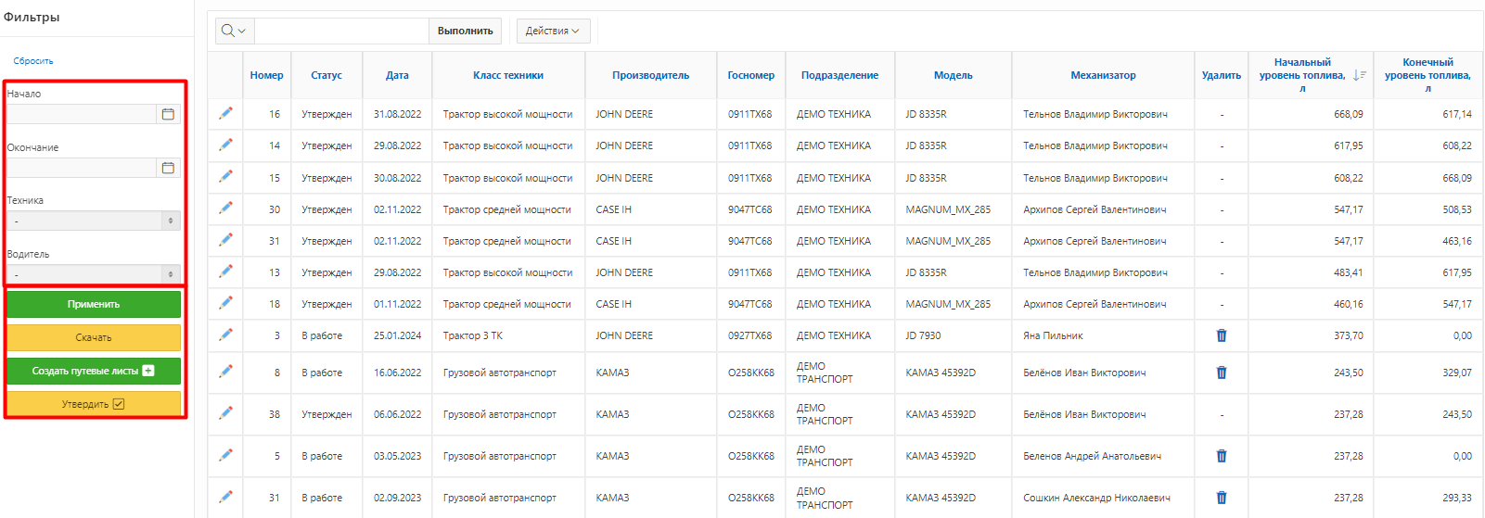
Task: Delete the row with Сошкин Александр Николаевич
Action: 1221,498
